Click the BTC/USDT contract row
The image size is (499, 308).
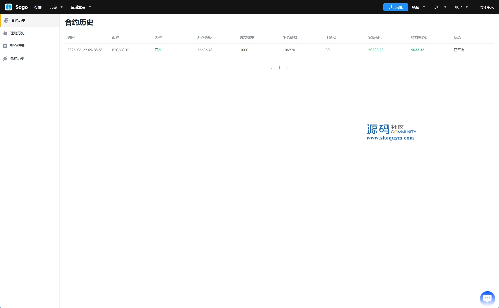(x=120, y=50)
